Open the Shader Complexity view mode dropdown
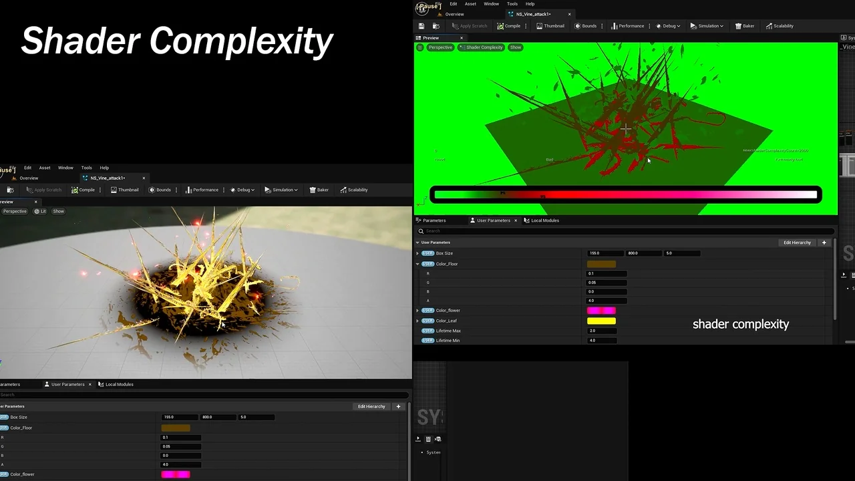 [481, 47]
